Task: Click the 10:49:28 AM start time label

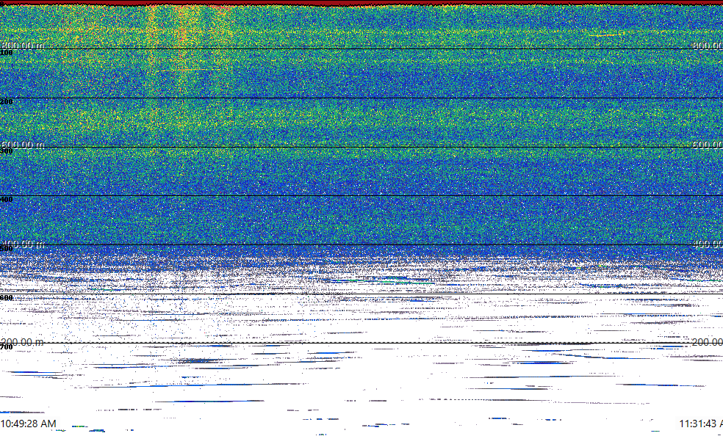Action: tap(28, 424)
